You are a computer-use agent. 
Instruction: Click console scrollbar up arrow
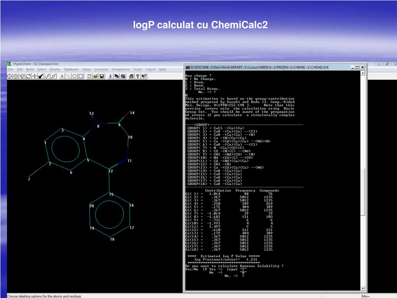click(x=363, y=73)
